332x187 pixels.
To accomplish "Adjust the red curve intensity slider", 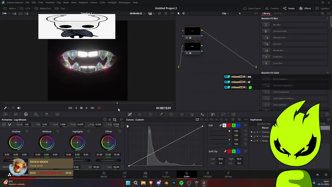I will tap(220, 135).
